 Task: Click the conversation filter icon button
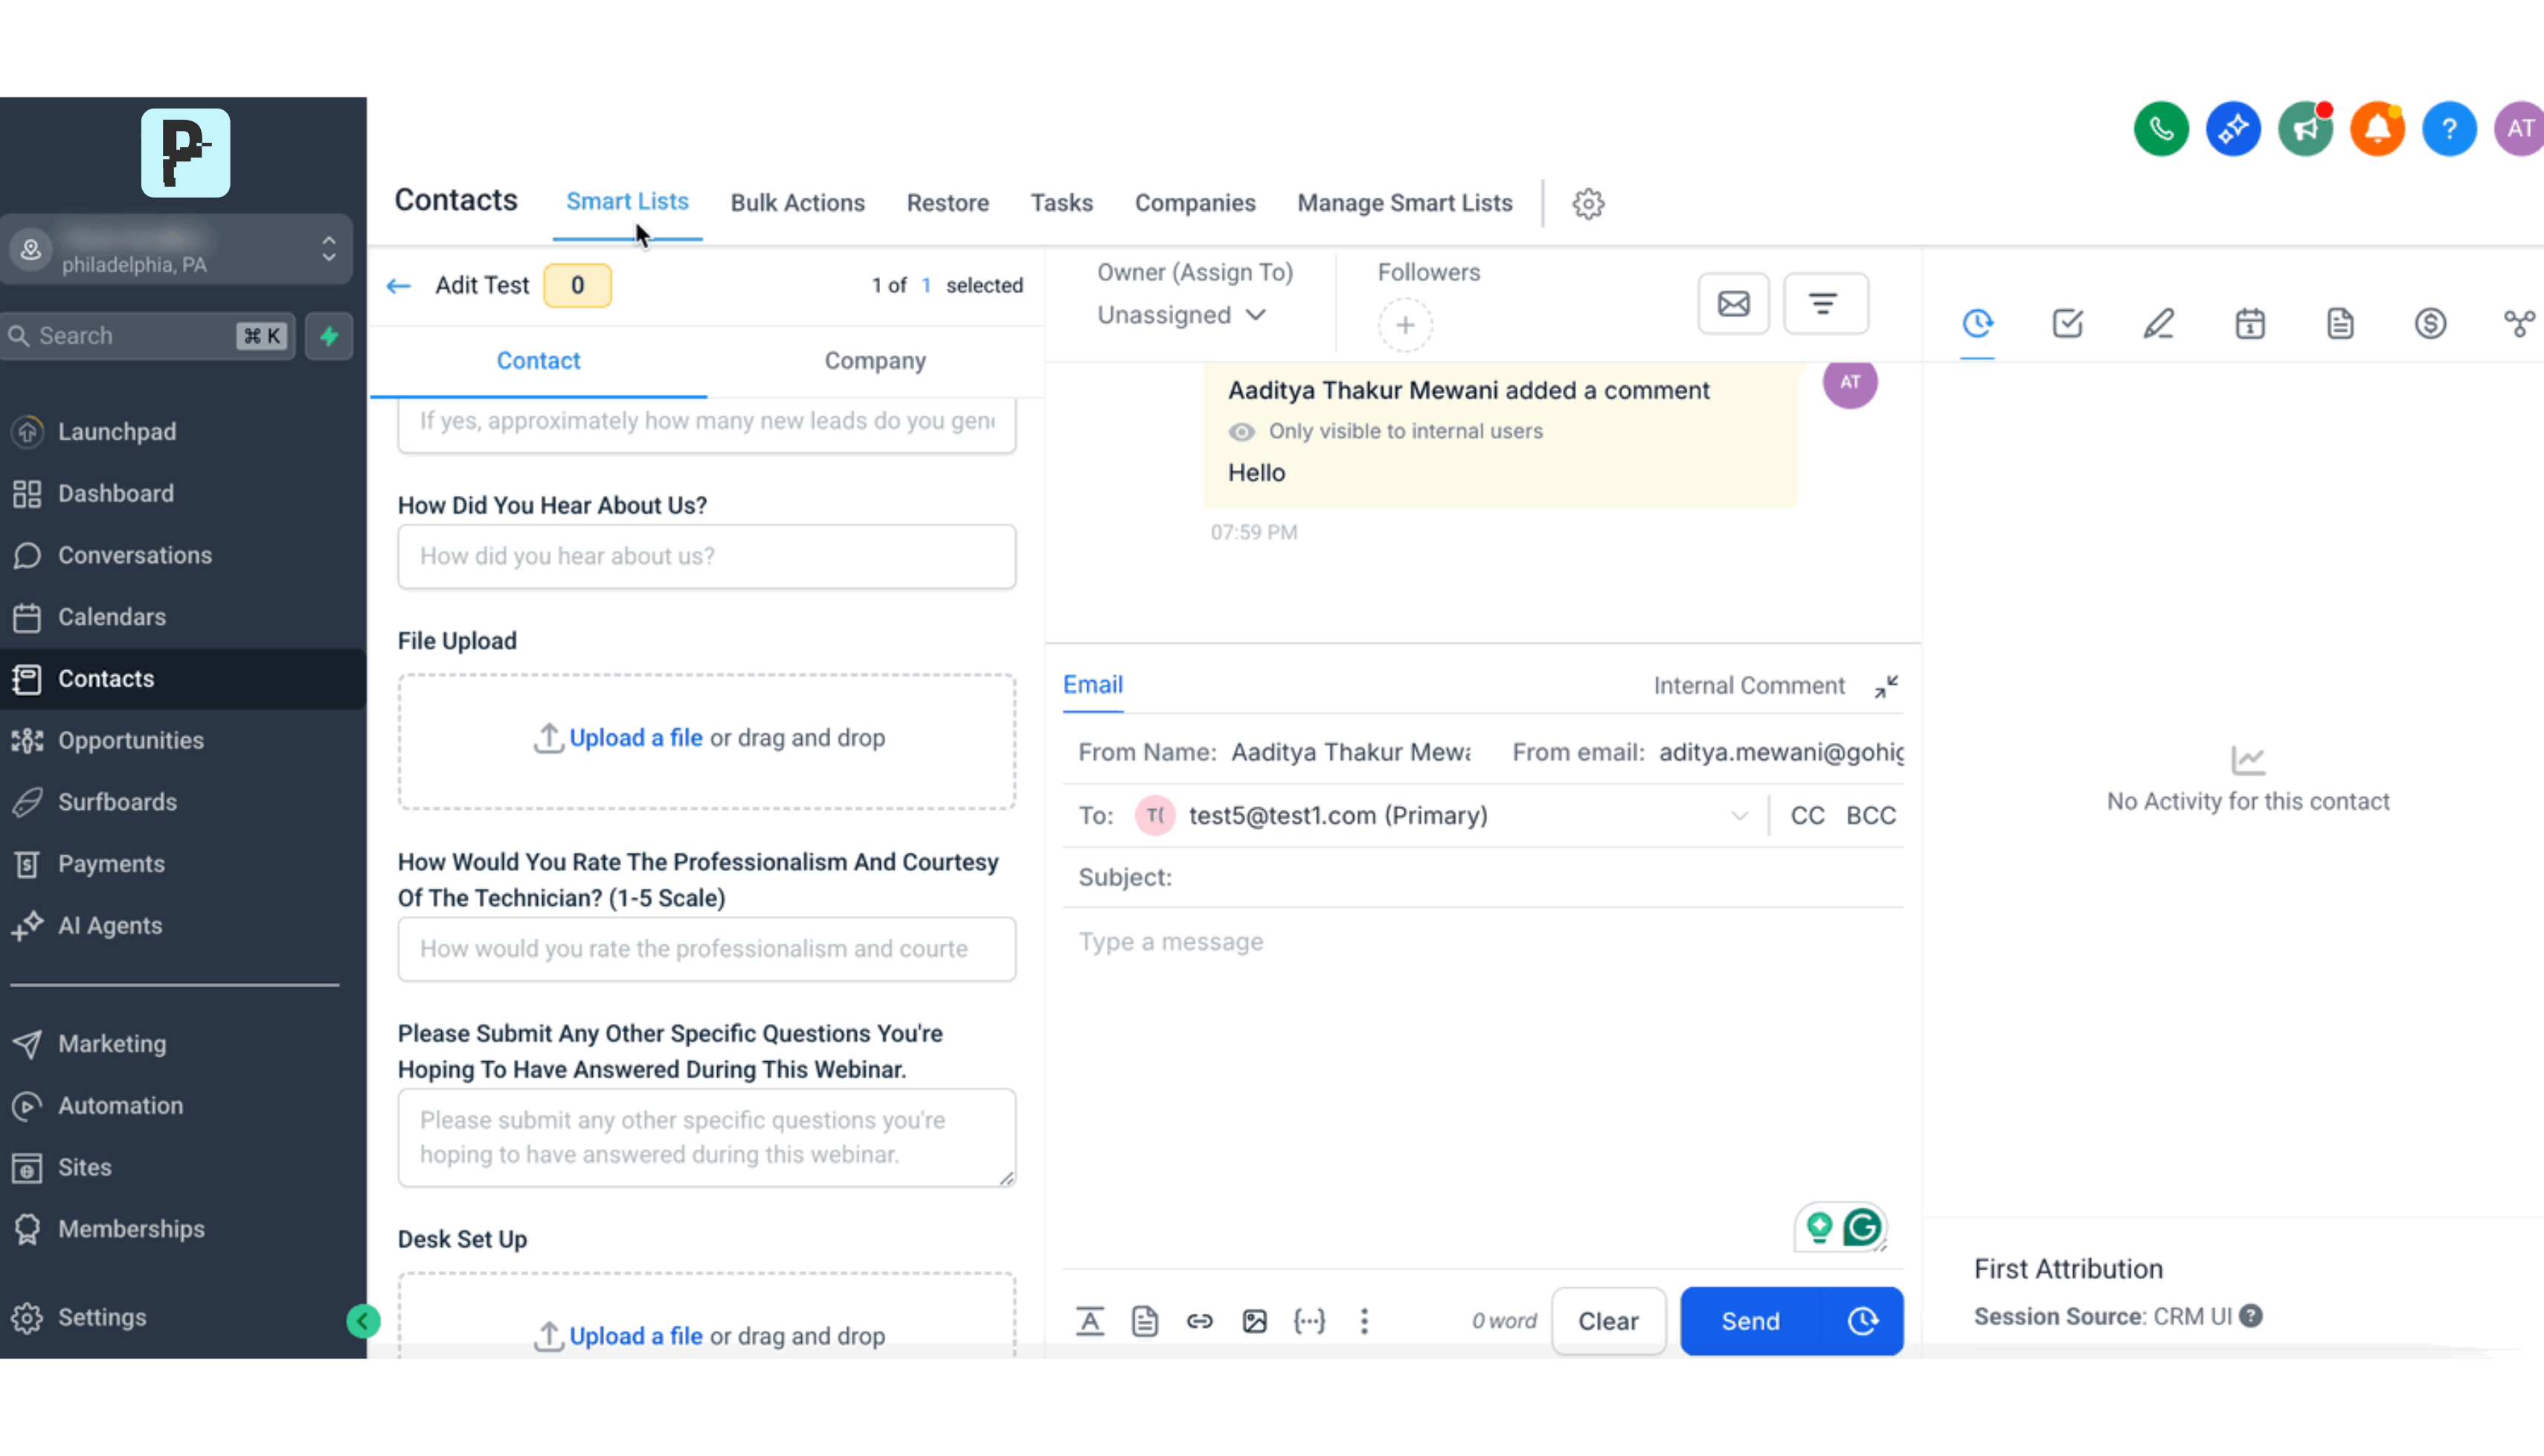tap(1824, 304)
